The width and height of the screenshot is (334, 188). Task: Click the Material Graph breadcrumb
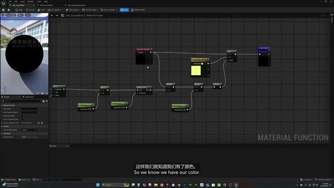pos(94,15)
